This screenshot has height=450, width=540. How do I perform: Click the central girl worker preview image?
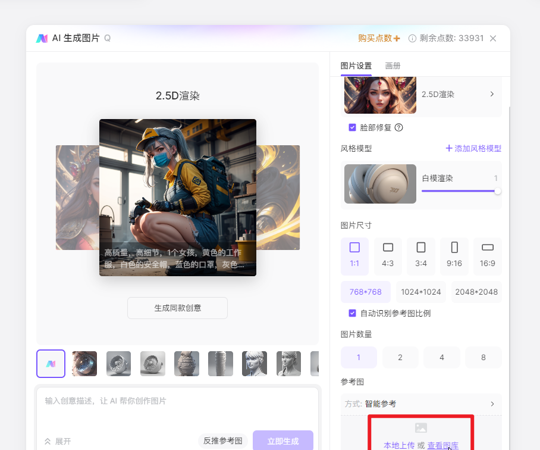coord(178,198)
